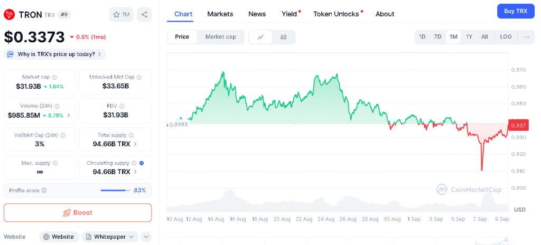Show Total supply info icon

coord(131,135)
